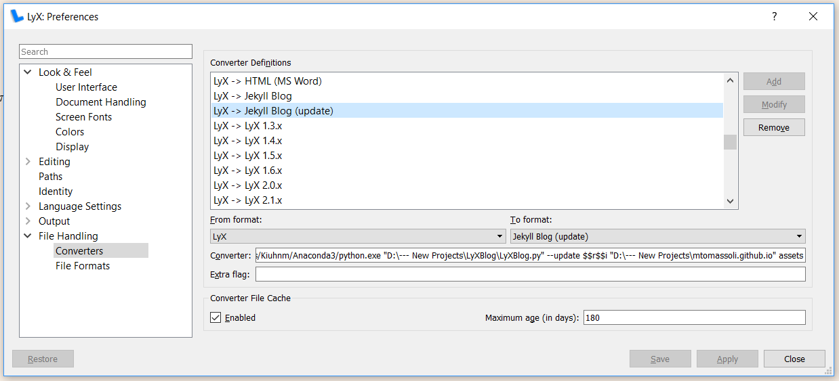Open the Identity preferences page
839x381 pixels.
point(56,192)
